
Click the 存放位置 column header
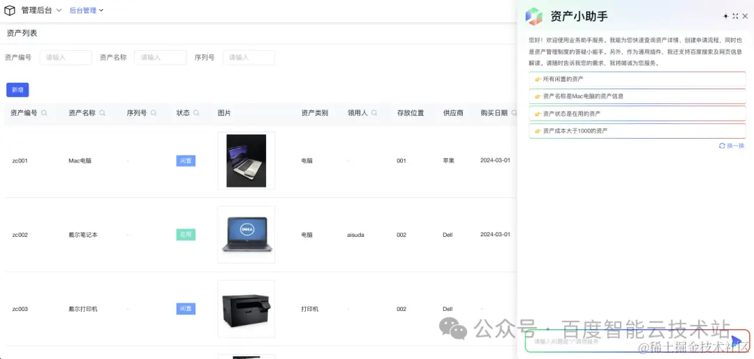click(x=411, y=113)
